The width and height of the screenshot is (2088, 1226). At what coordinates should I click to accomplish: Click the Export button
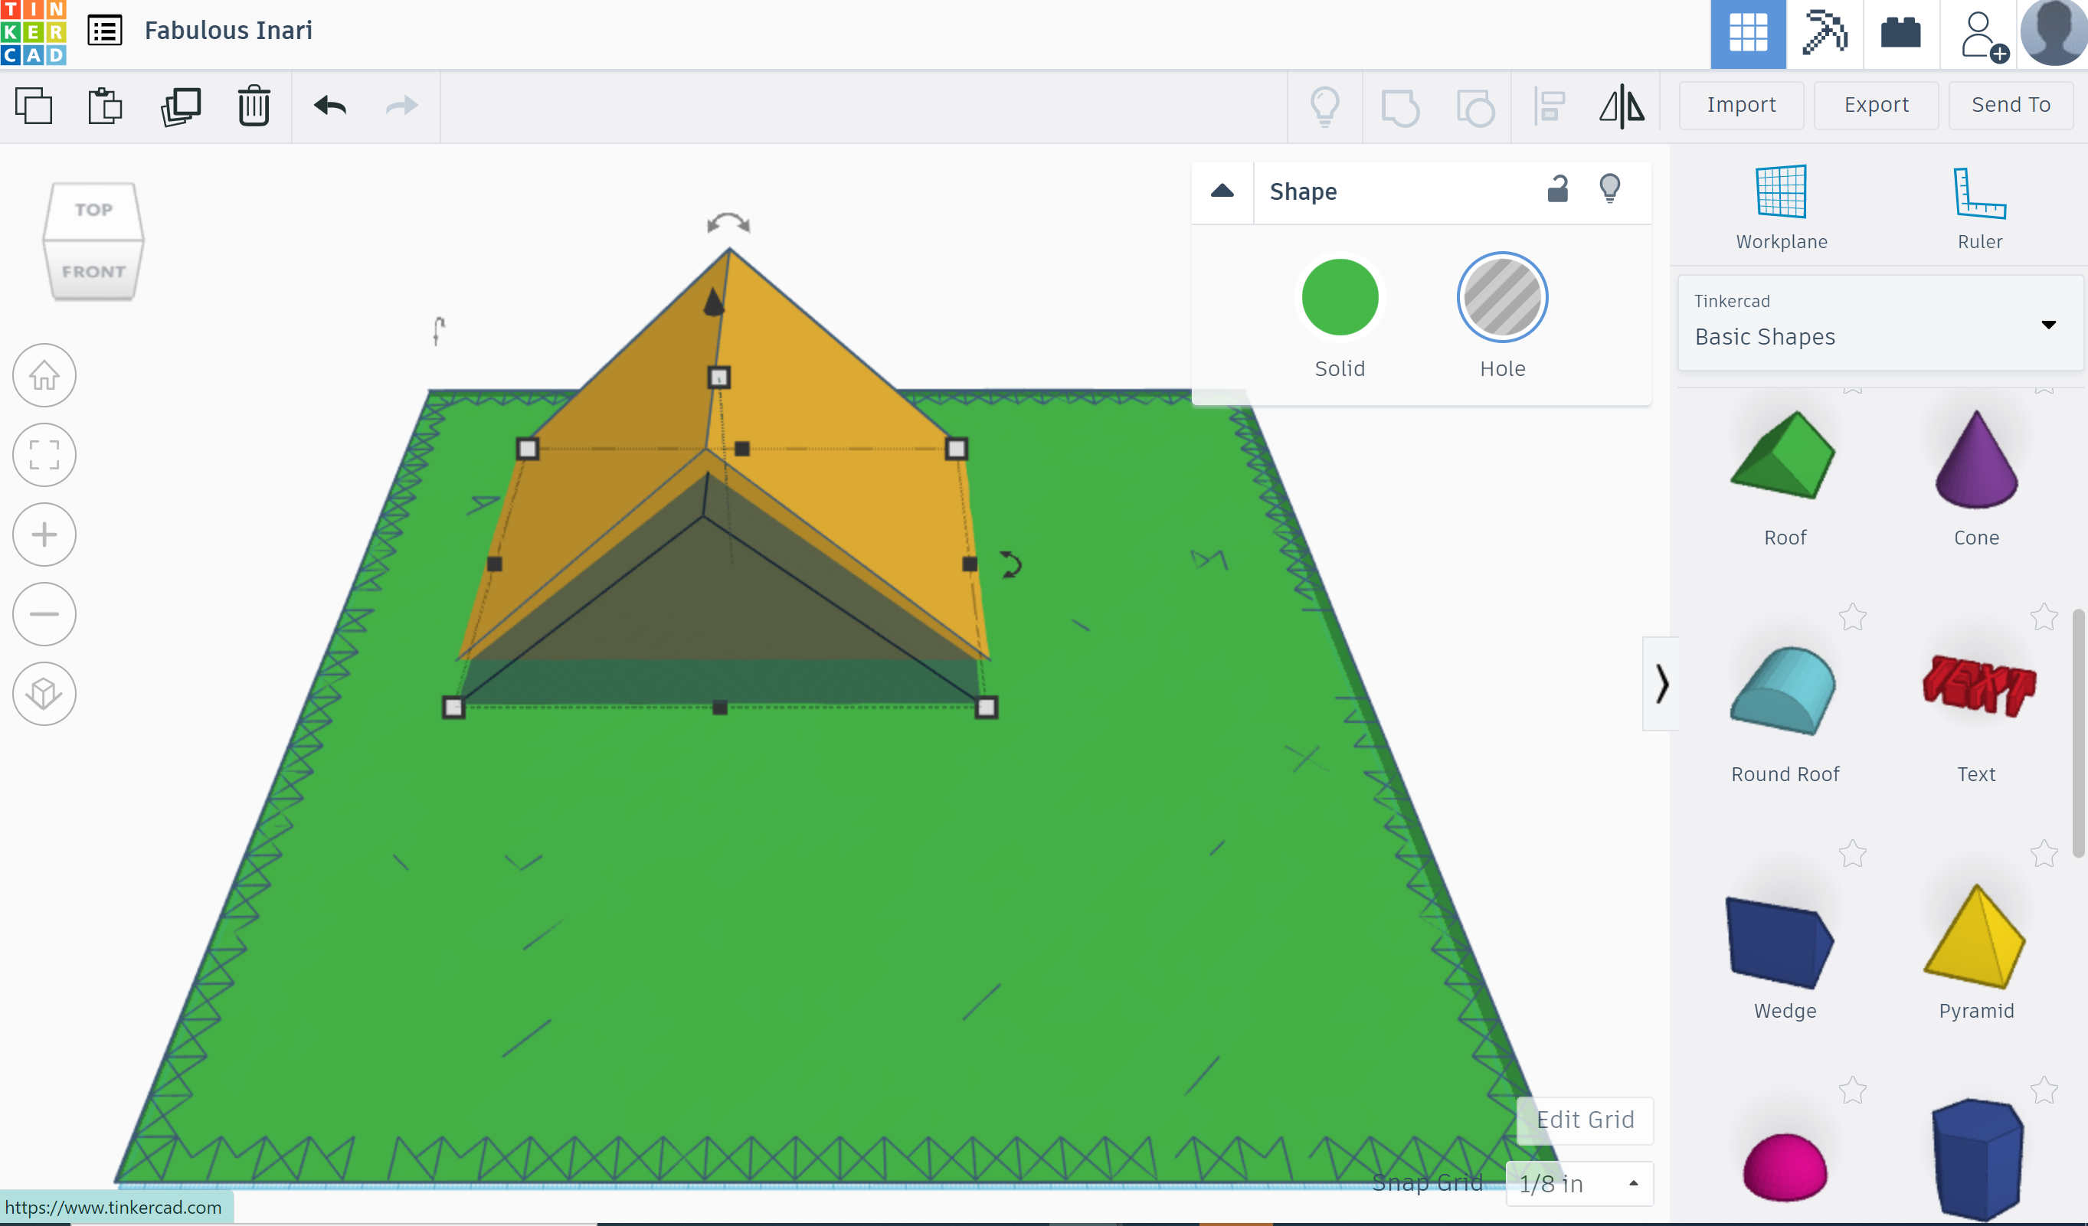1875,105
